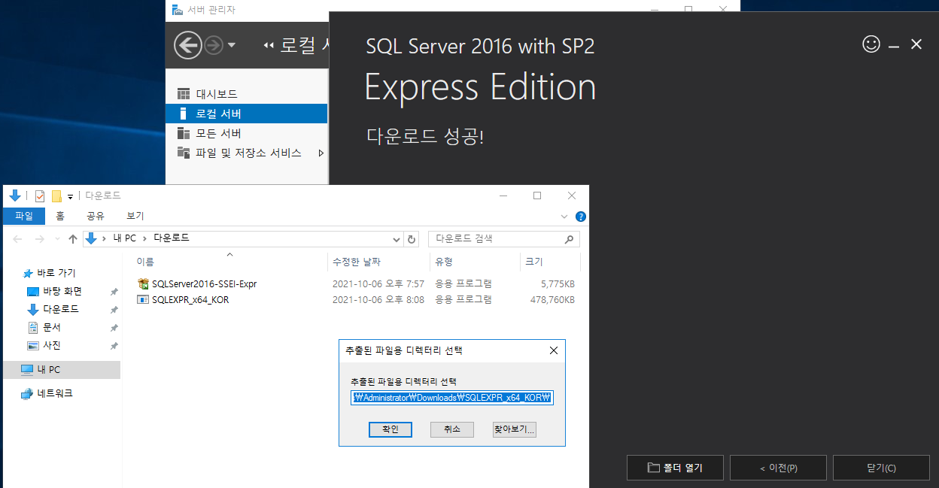This screenshot has width=939, height=488.
Task: Click the SQLServer2016-SSEI-Expr file icon
Action: coord(143,284)
